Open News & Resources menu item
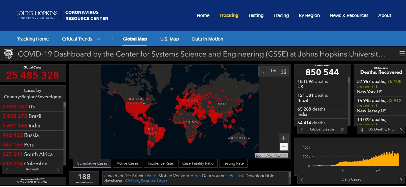This screenshot has width=406, height=187. tap(349, 15)
